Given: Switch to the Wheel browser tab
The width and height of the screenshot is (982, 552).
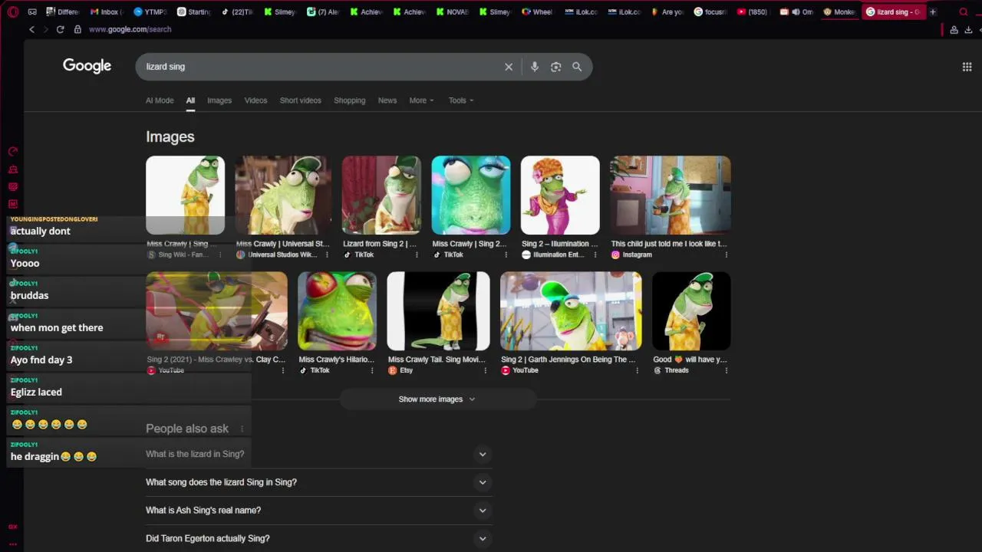Looking at the screenshot, I should (x=537, y=11).
